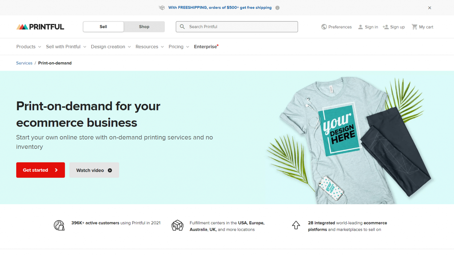Open My cart shopping icon
This screenshot has width=454, height=256.
[414, 27]
